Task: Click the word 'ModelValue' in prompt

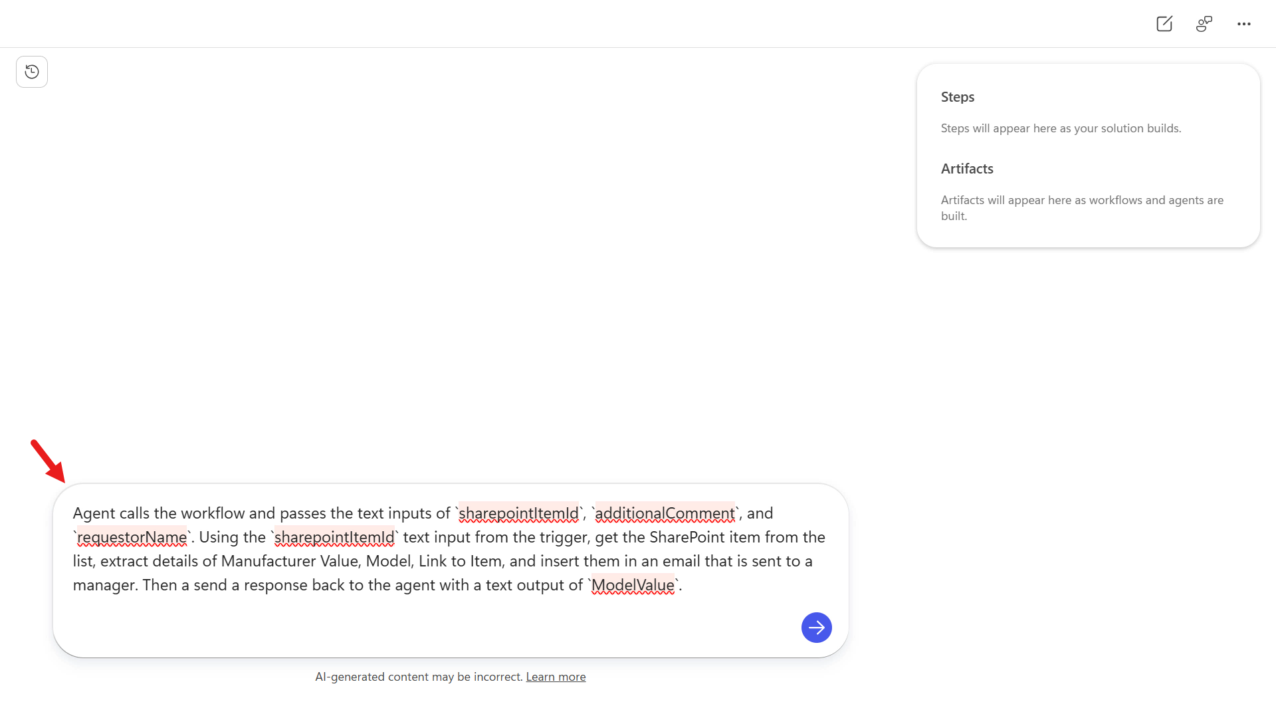Action: [x=633, y=585]
